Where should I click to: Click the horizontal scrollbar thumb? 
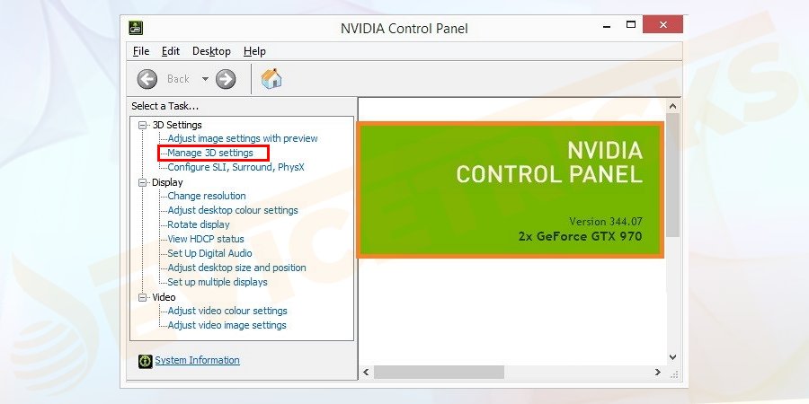point(439,372)
